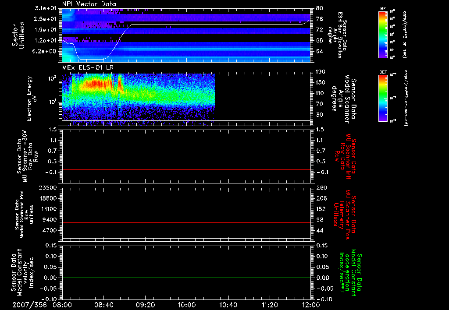This screenshot has height=310, width=449.
Task: Click the "9400" scanner position tick label
Action: click(x=50, y=220)
